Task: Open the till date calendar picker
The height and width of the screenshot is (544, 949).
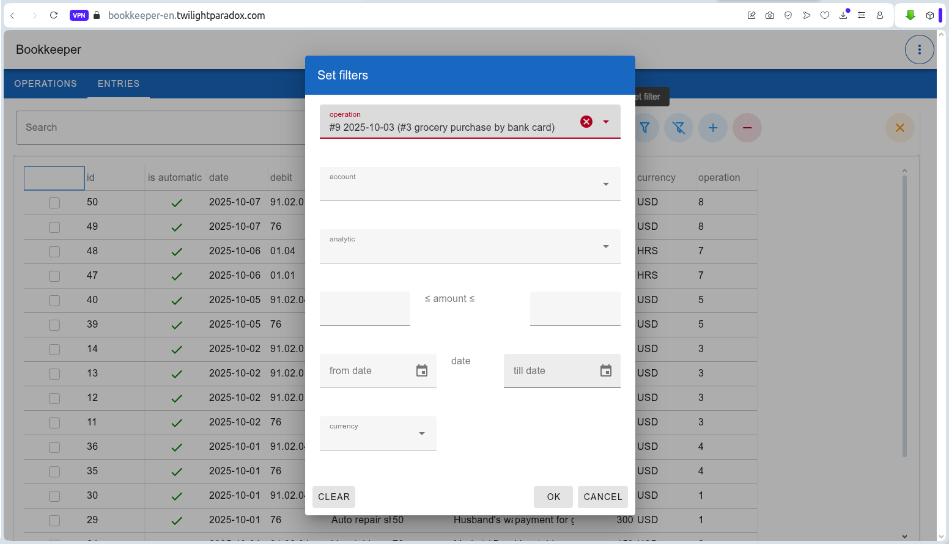Action: (605, 371)
